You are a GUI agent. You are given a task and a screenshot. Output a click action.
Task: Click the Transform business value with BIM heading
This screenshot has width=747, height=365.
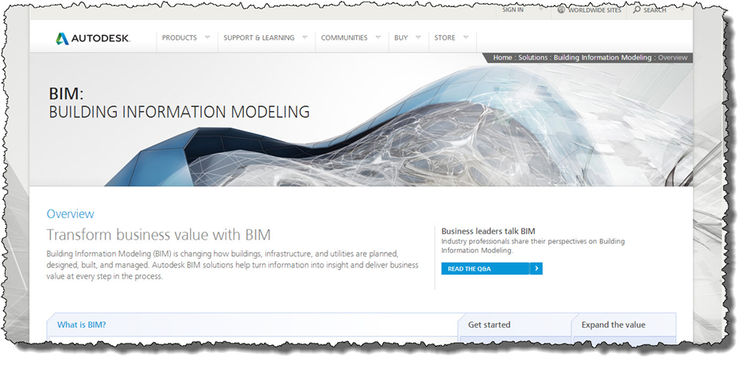[159, 235]
